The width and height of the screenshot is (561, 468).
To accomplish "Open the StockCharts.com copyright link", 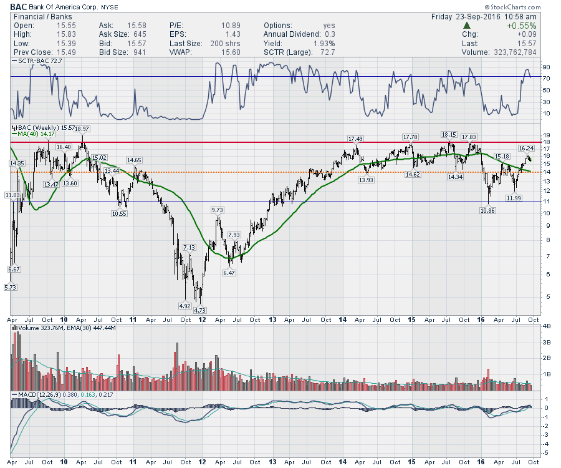I will (x=513, y=7).
